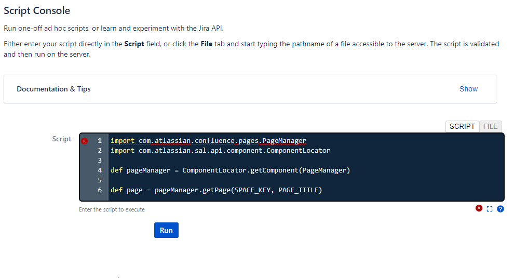The image size is (514, 278).
Task: Click the red error marker beside line 1
Action: coord(84,141)
